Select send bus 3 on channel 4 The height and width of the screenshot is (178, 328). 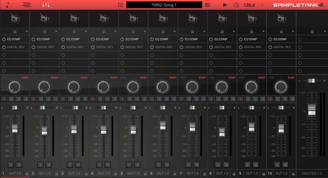(x=108, y=99)
